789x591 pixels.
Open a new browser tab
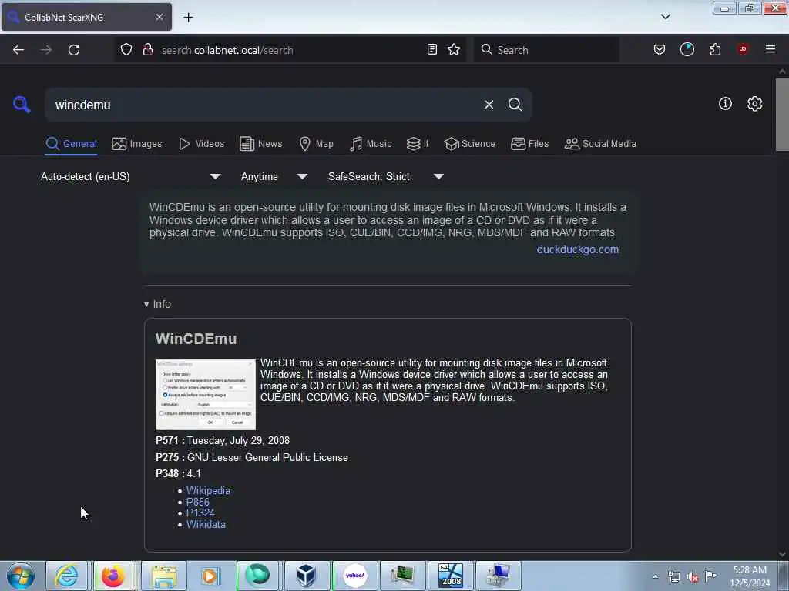click(x=188, y=18)
